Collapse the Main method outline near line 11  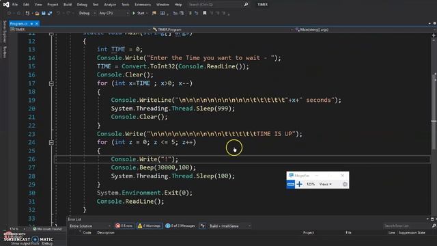51,33
